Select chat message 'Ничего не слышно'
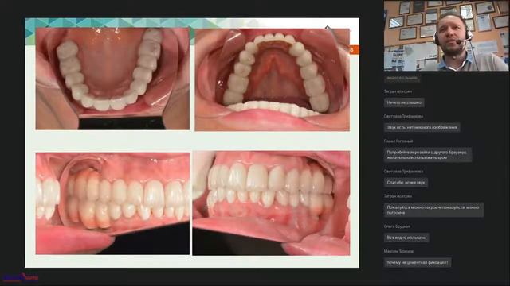 point(404,102)
